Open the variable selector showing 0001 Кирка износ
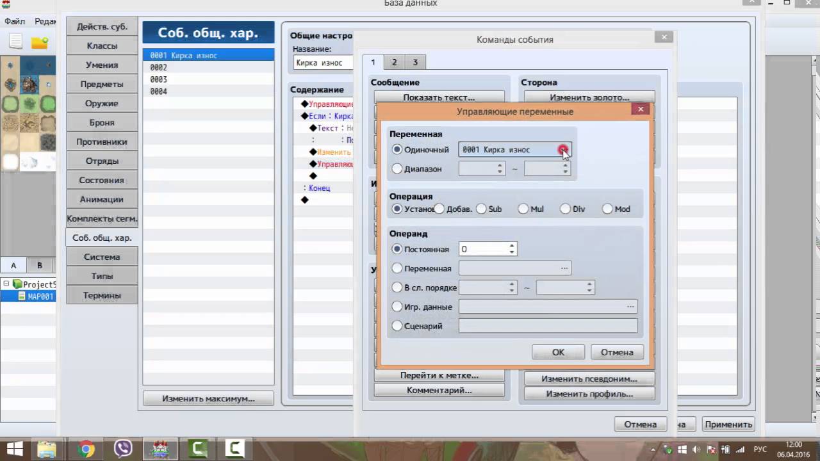 coord(514,149)
